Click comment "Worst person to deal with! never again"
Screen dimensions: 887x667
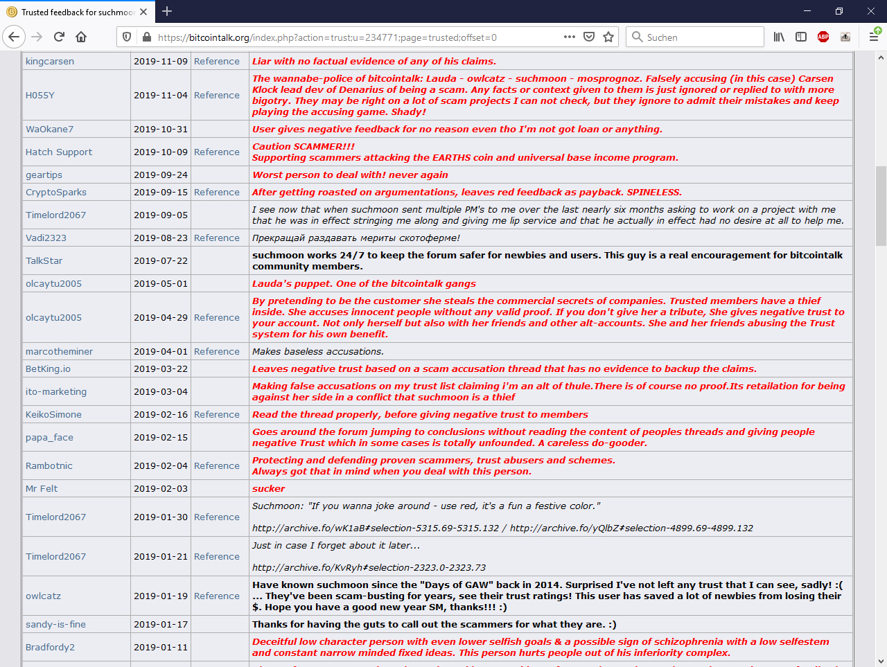tap(350, 175)
